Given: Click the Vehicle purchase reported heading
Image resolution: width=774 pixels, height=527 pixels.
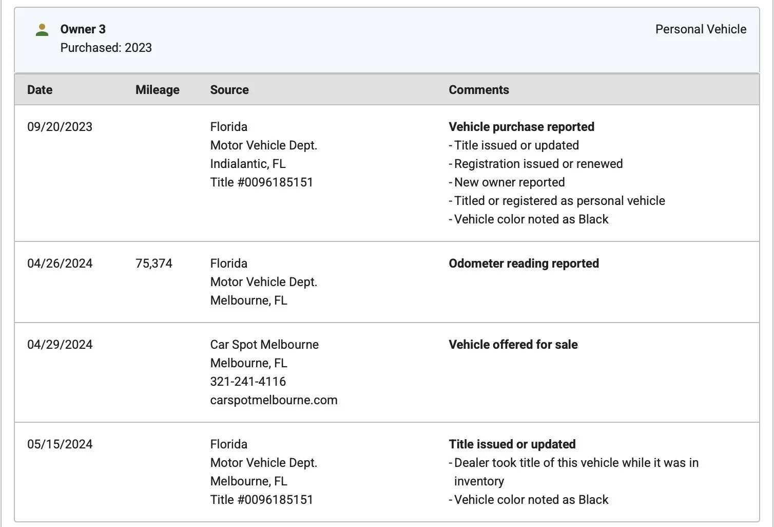Looking at the screenshot, I should click(x=521, y=127).
